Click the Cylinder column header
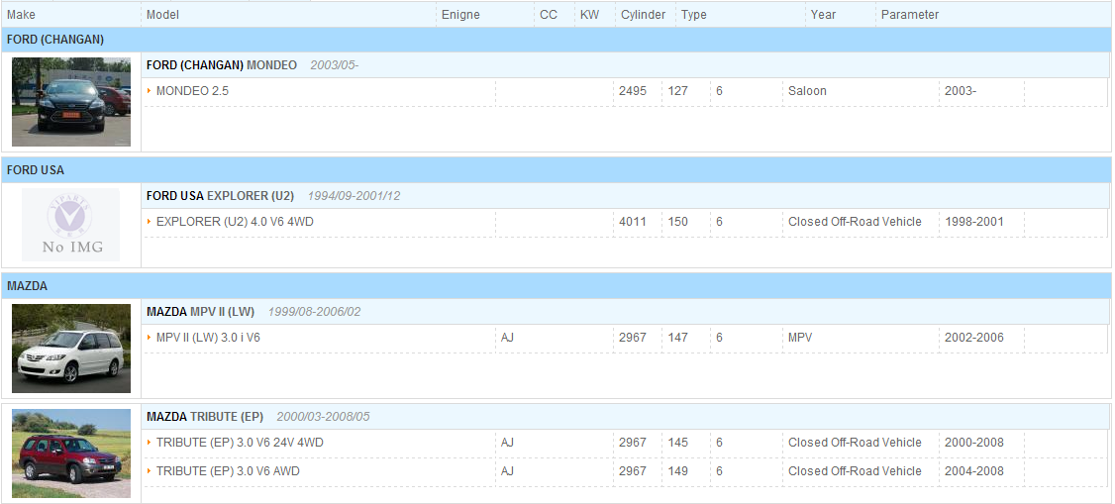This screenshot has width=1115, height=504. pyautogui.click(x=644, y=15)
